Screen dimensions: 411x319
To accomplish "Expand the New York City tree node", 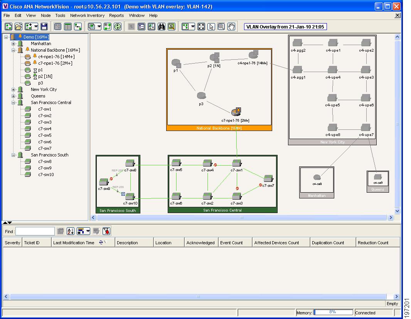I will pos(13,89).
